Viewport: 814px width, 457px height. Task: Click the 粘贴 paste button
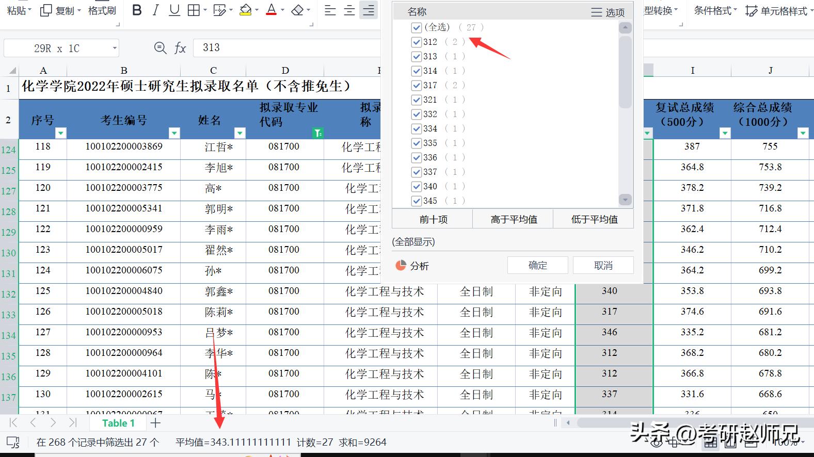[x=17, y=10]
